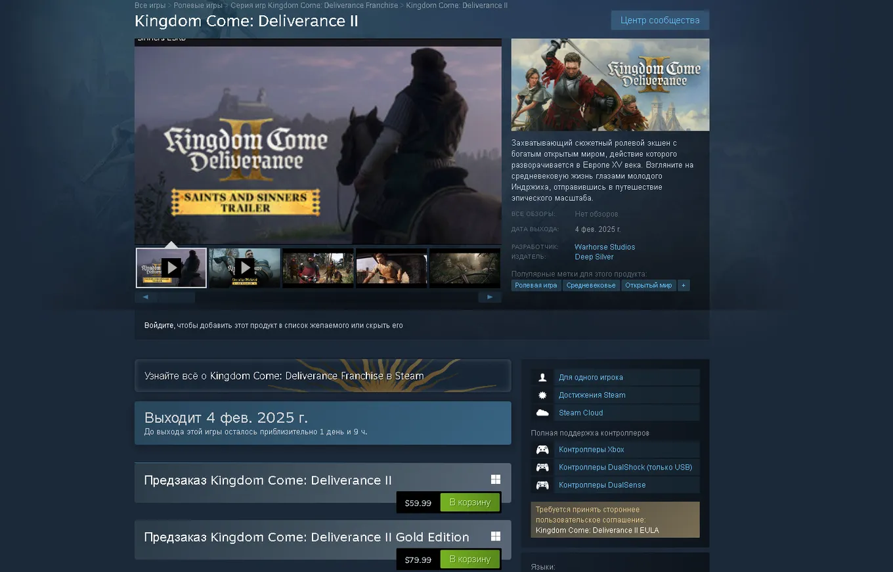Click the Открытый мир tag

pos(649,285)
